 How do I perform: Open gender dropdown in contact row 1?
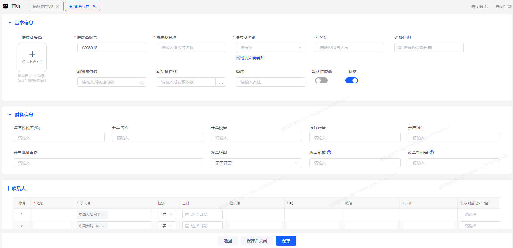click(x=167, y=214)
